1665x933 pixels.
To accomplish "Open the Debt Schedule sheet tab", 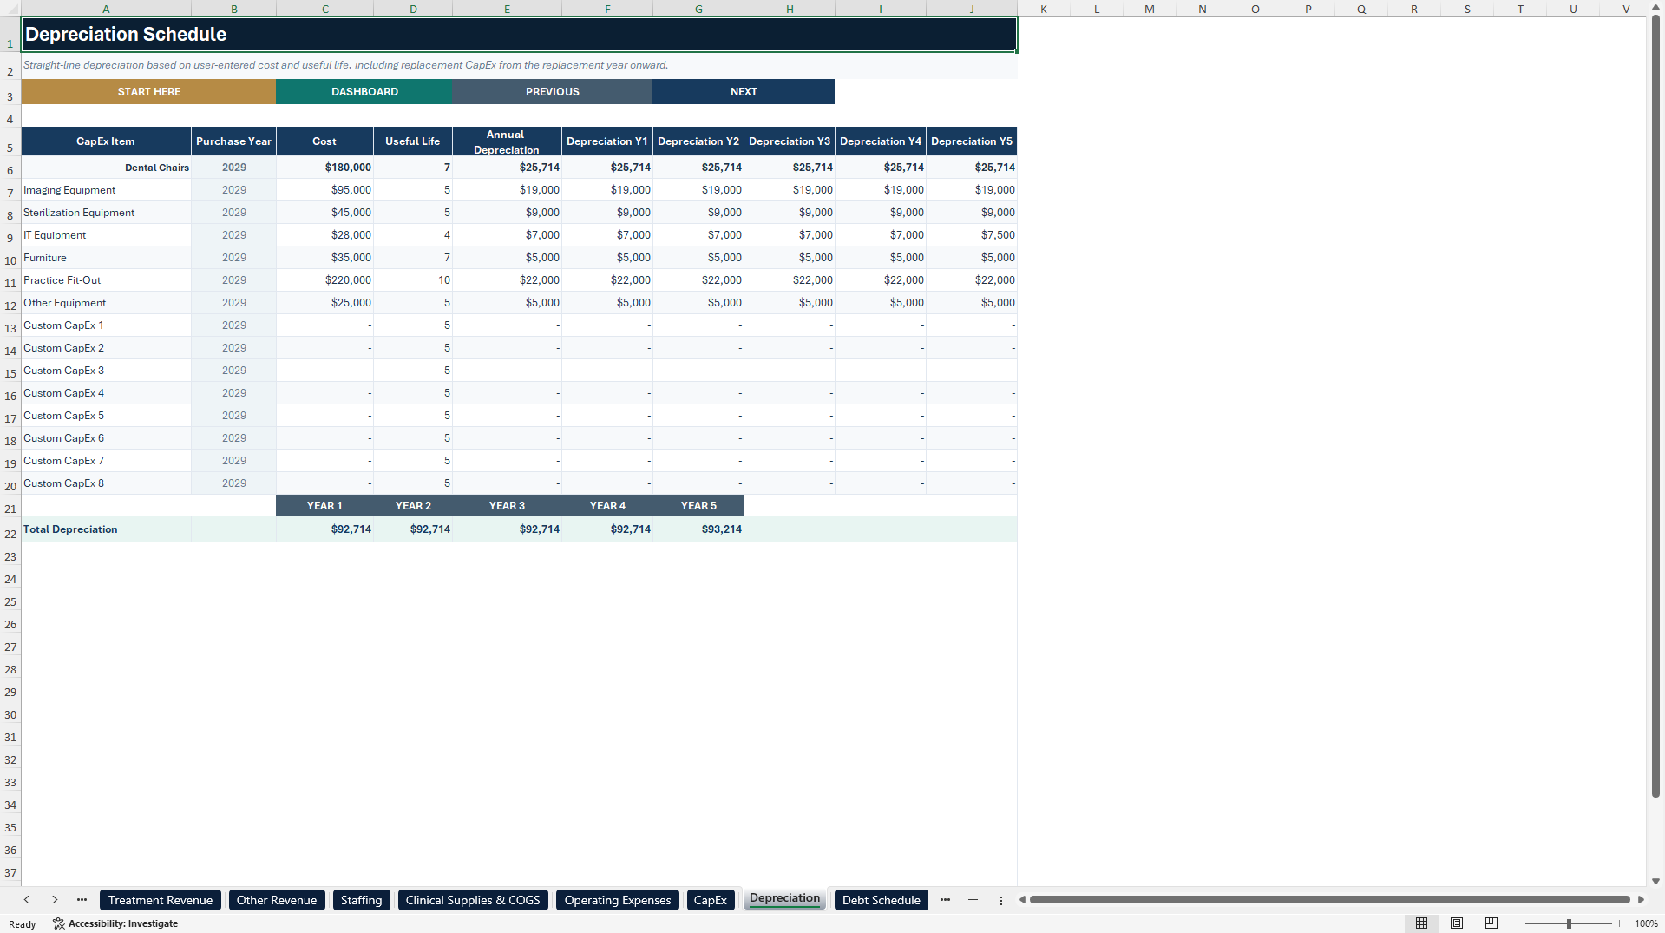I will point(882,900).
